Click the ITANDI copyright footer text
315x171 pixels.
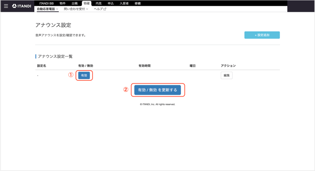(x=157, y=104)
